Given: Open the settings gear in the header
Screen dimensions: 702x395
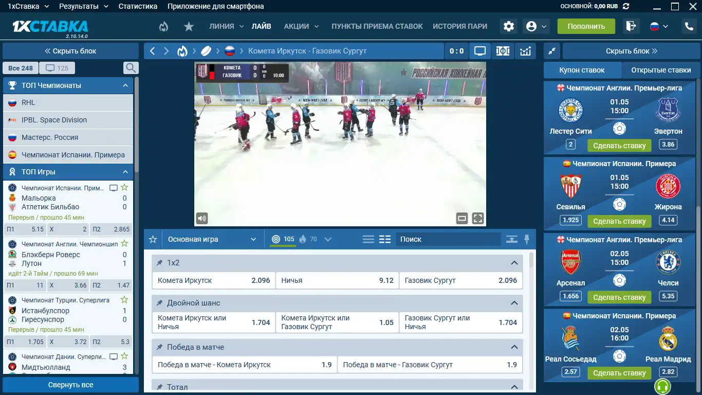Looking at the screenshot, I should point(509,26).
